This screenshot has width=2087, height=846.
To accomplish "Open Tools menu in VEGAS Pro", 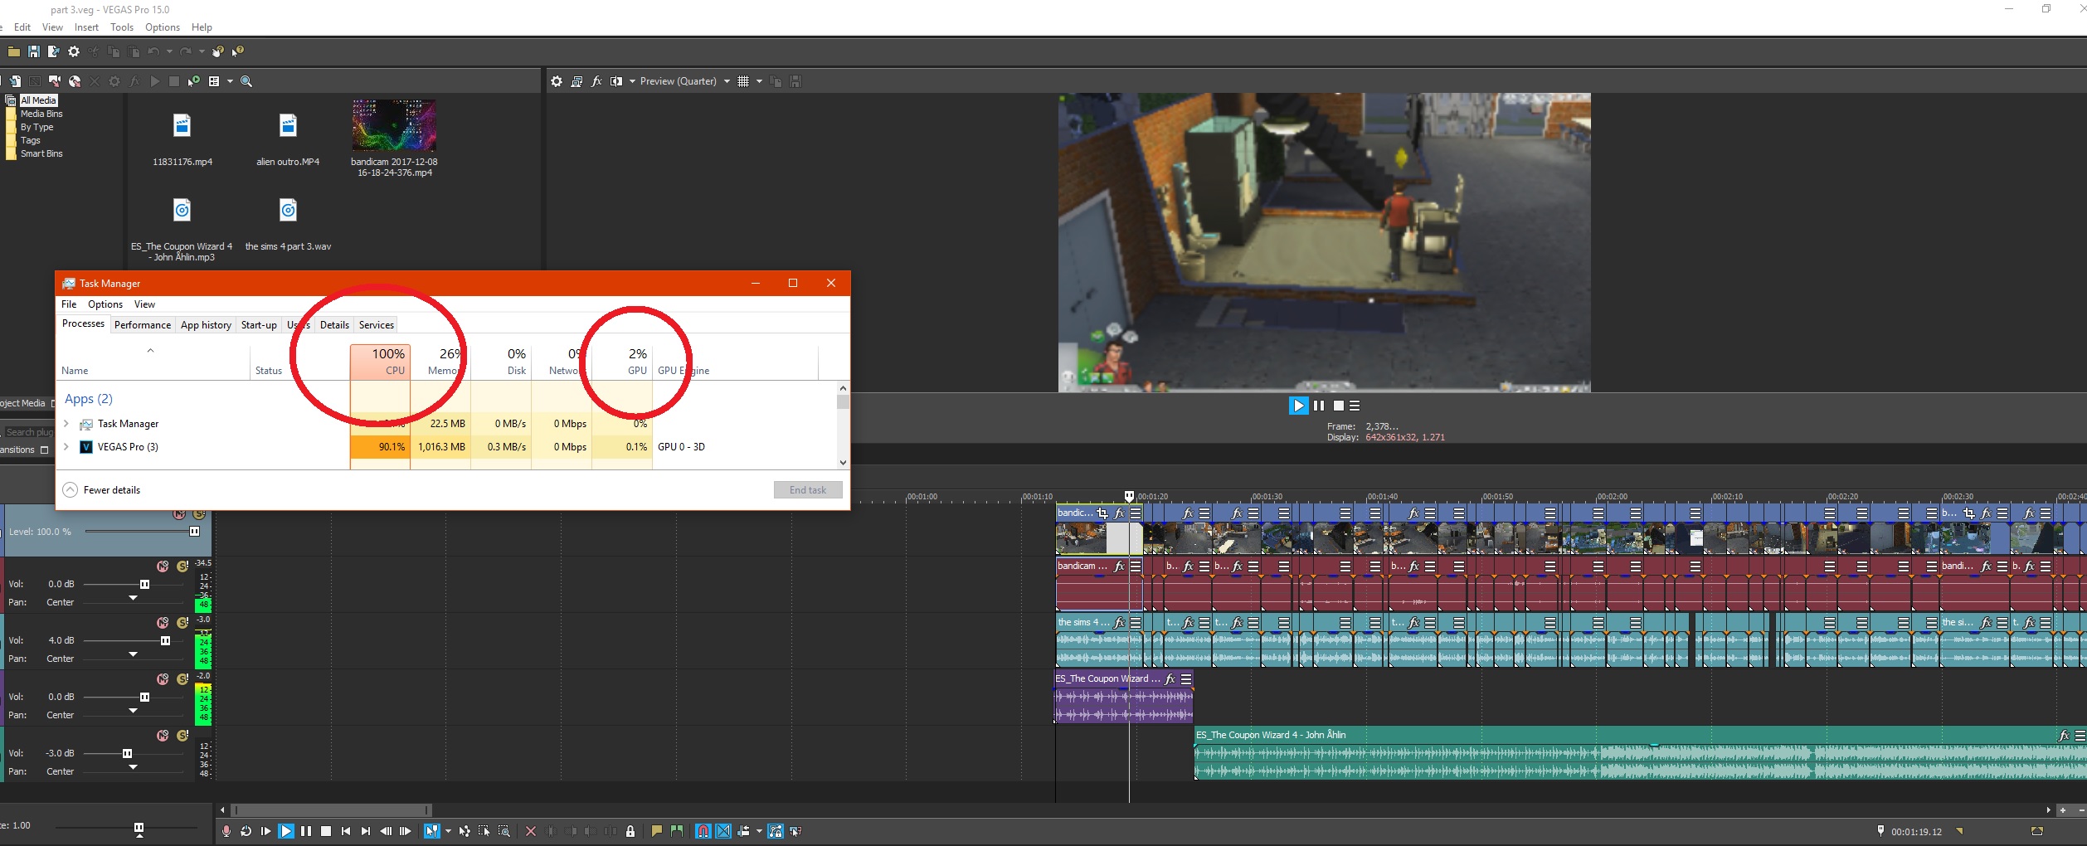I will 122,27.
